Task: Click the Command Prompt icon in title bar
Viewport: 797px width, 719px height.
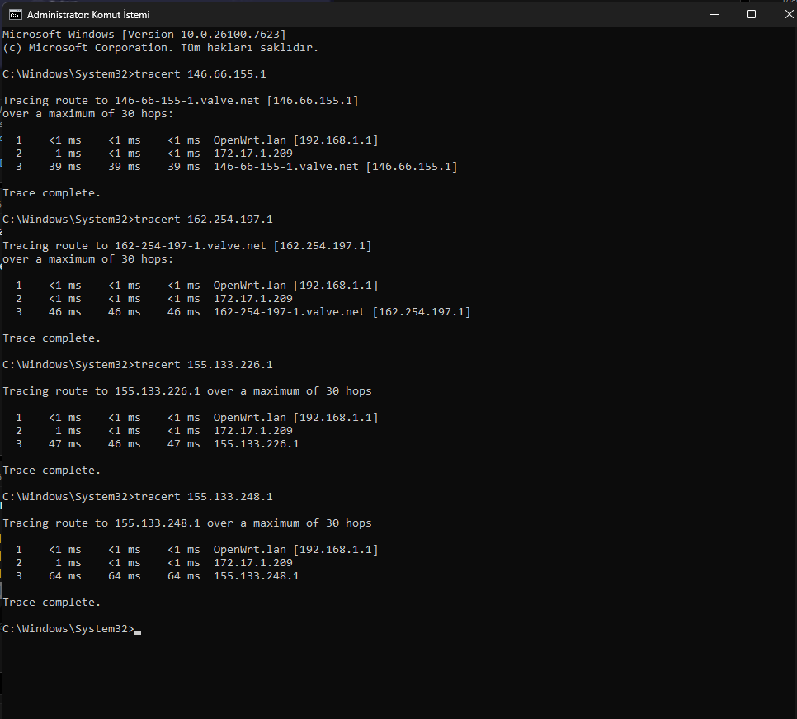Action: click(x=15, y=15)
